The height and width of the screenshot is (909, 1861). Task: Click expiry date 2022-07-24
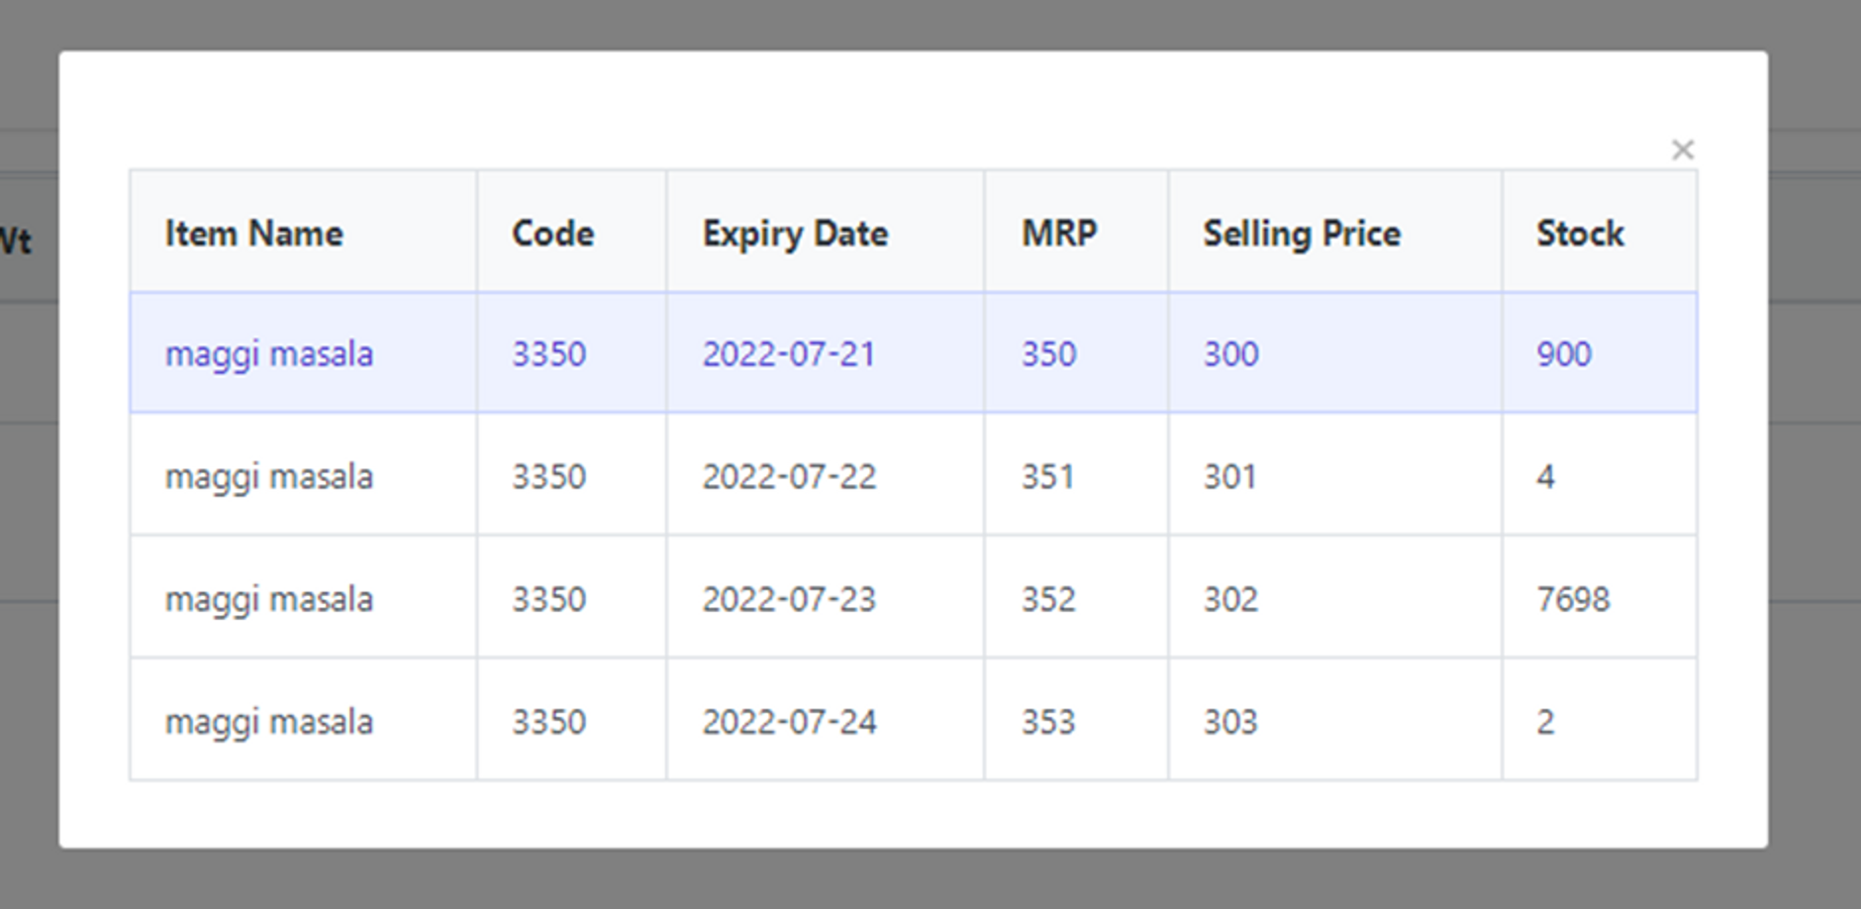click(x=789, y=722)
